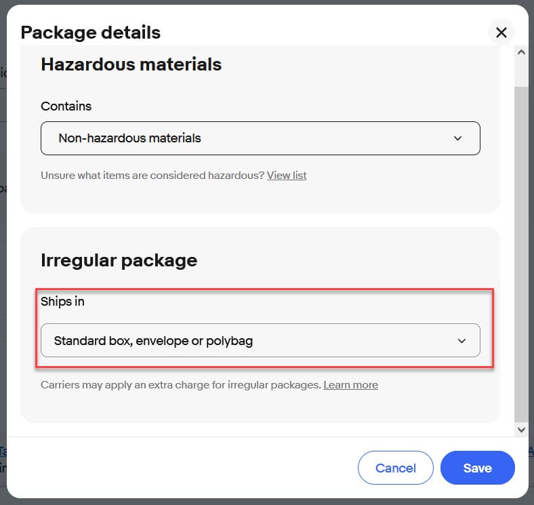Image resolution: width=534 pixels, height=505 pixels.
Task: Click the 'Unsure what items' helper text
Action: coord(152,176)
